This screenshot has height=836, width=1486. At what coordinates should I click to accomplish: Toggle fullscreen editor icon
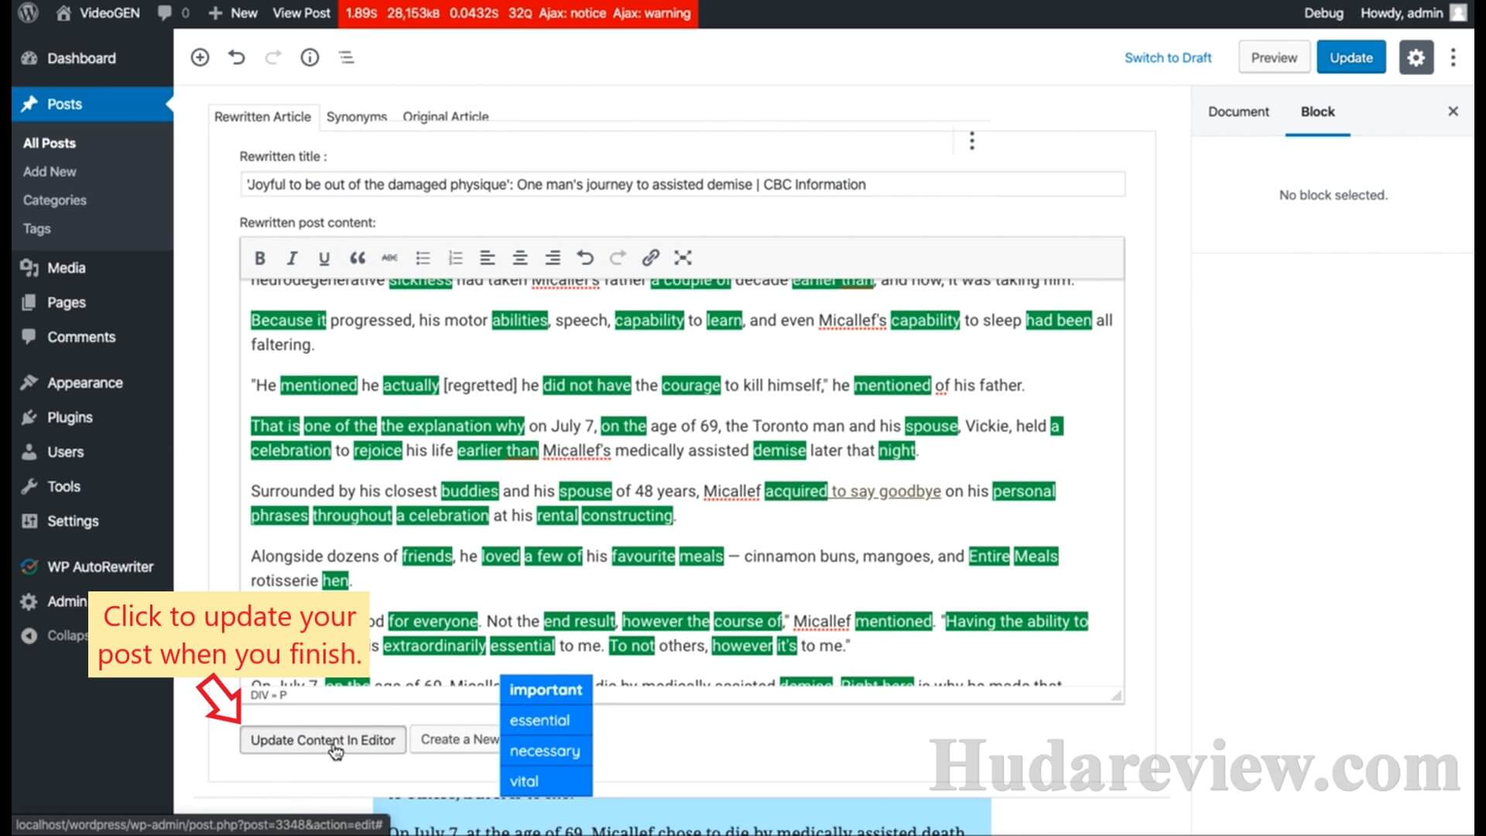[683, 258]
